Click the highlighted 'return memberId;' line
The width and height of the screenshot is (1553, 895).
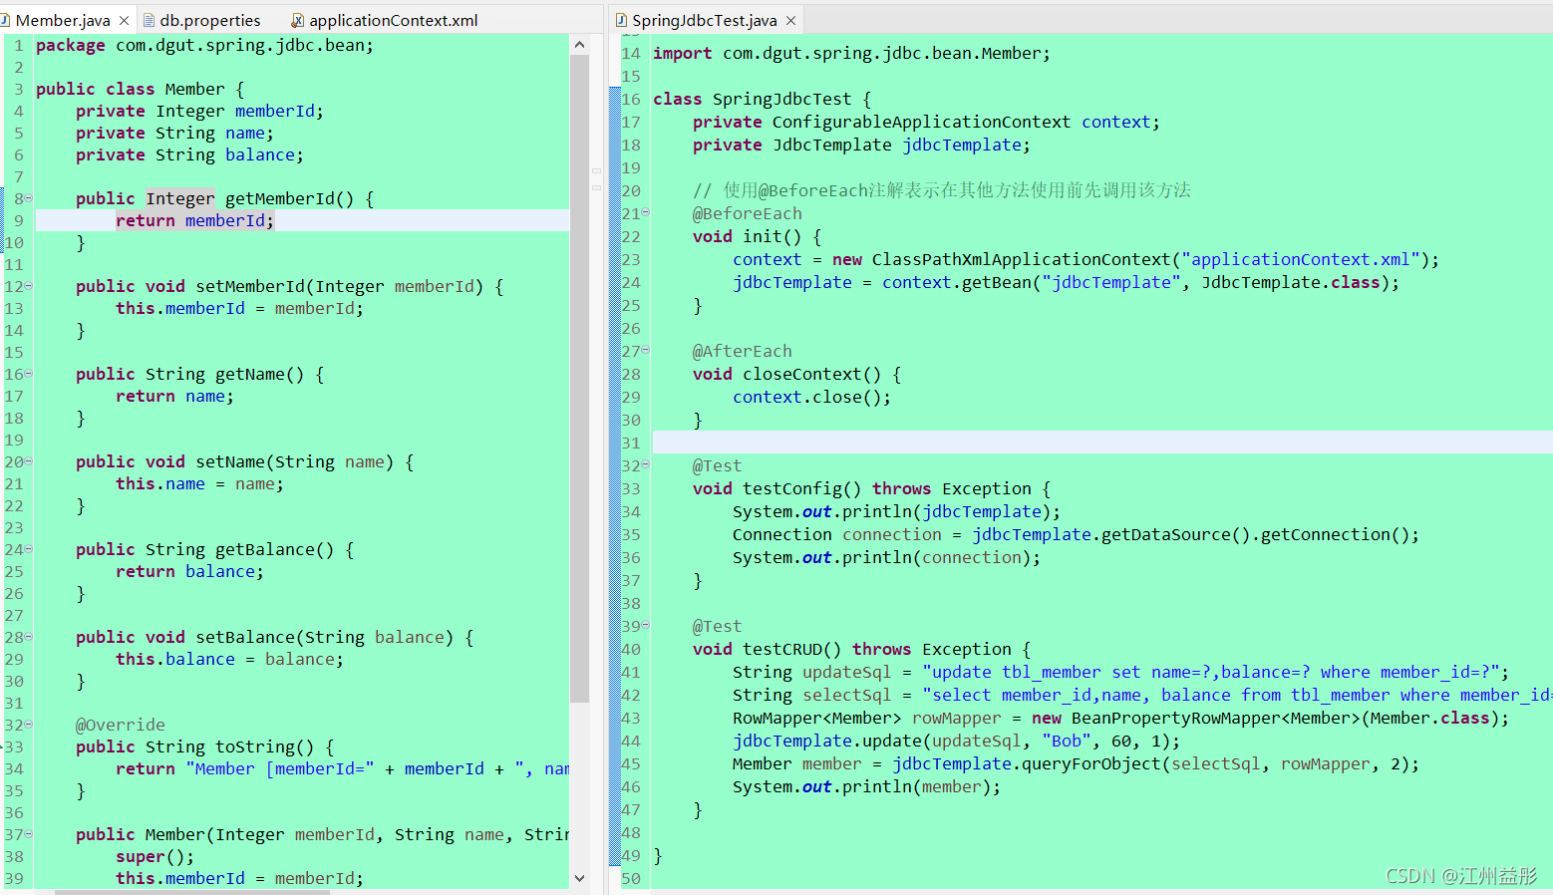pyautogui.click(x=194, y=220)
